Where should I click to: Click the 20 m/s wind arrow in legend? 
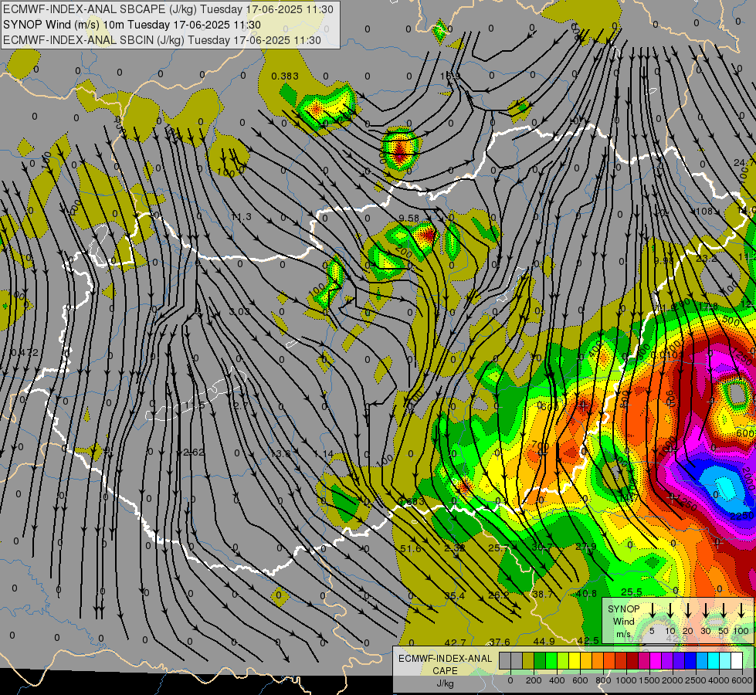pyautogui.click(x=688, y=610)
